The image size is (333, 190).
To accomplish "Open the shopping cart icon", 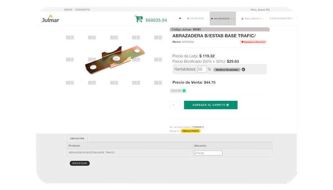I will pyautogui.click(x=139, y=19).
